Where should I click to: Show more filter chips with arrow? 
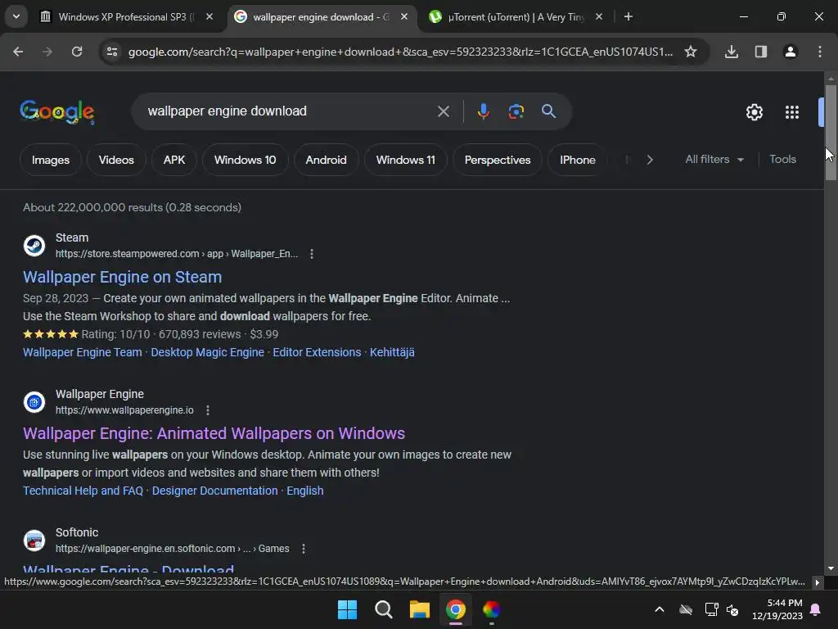point(650,160)
